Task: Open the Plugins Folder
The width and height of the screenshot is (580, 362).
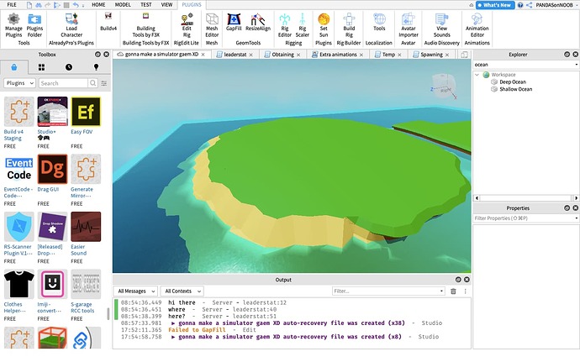Action: pyautogui.click(x=34, y=25)
